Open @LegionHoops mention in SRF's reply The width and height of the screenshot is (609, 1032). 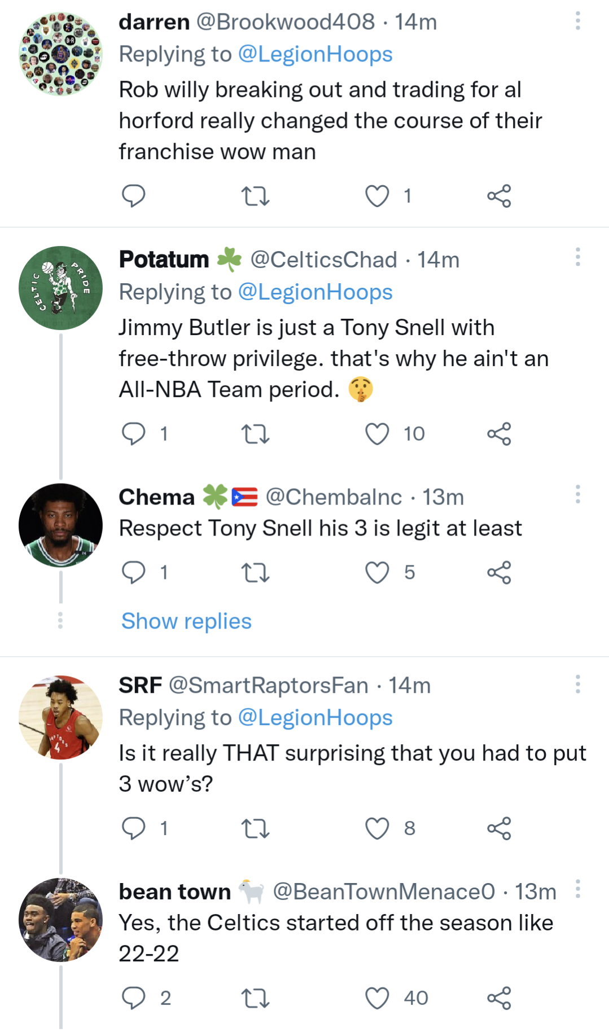pyautogui.click(x=315, y=718)
